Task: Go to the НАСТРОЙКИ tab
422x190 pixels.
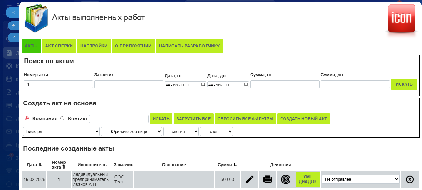Action: click(94, 46)
